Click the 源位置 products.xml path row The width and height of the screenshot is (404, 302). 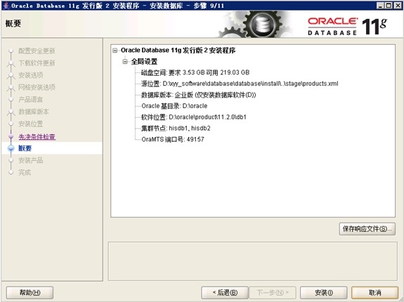240,84
